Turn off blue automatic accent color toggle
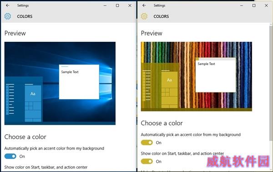 [x=10, y=156]
